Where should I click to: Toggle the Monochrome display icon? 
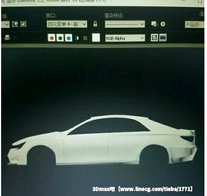coord(85,38)
